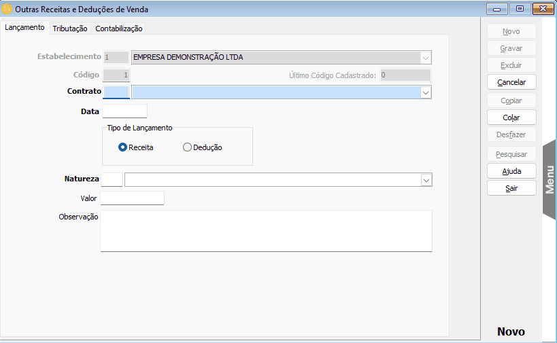Switch to the Tributação tab
Screen dimensions: 557x343
click(x=70, y=29)
